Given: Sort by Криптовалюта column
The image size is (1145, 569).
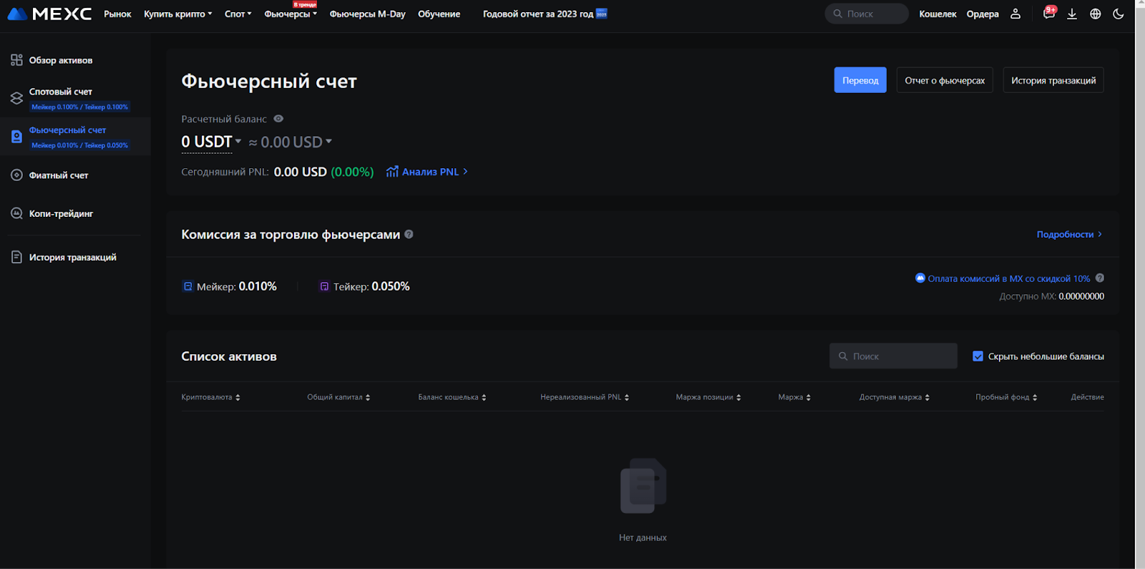Looking at the screenshot, I should 210,397.
